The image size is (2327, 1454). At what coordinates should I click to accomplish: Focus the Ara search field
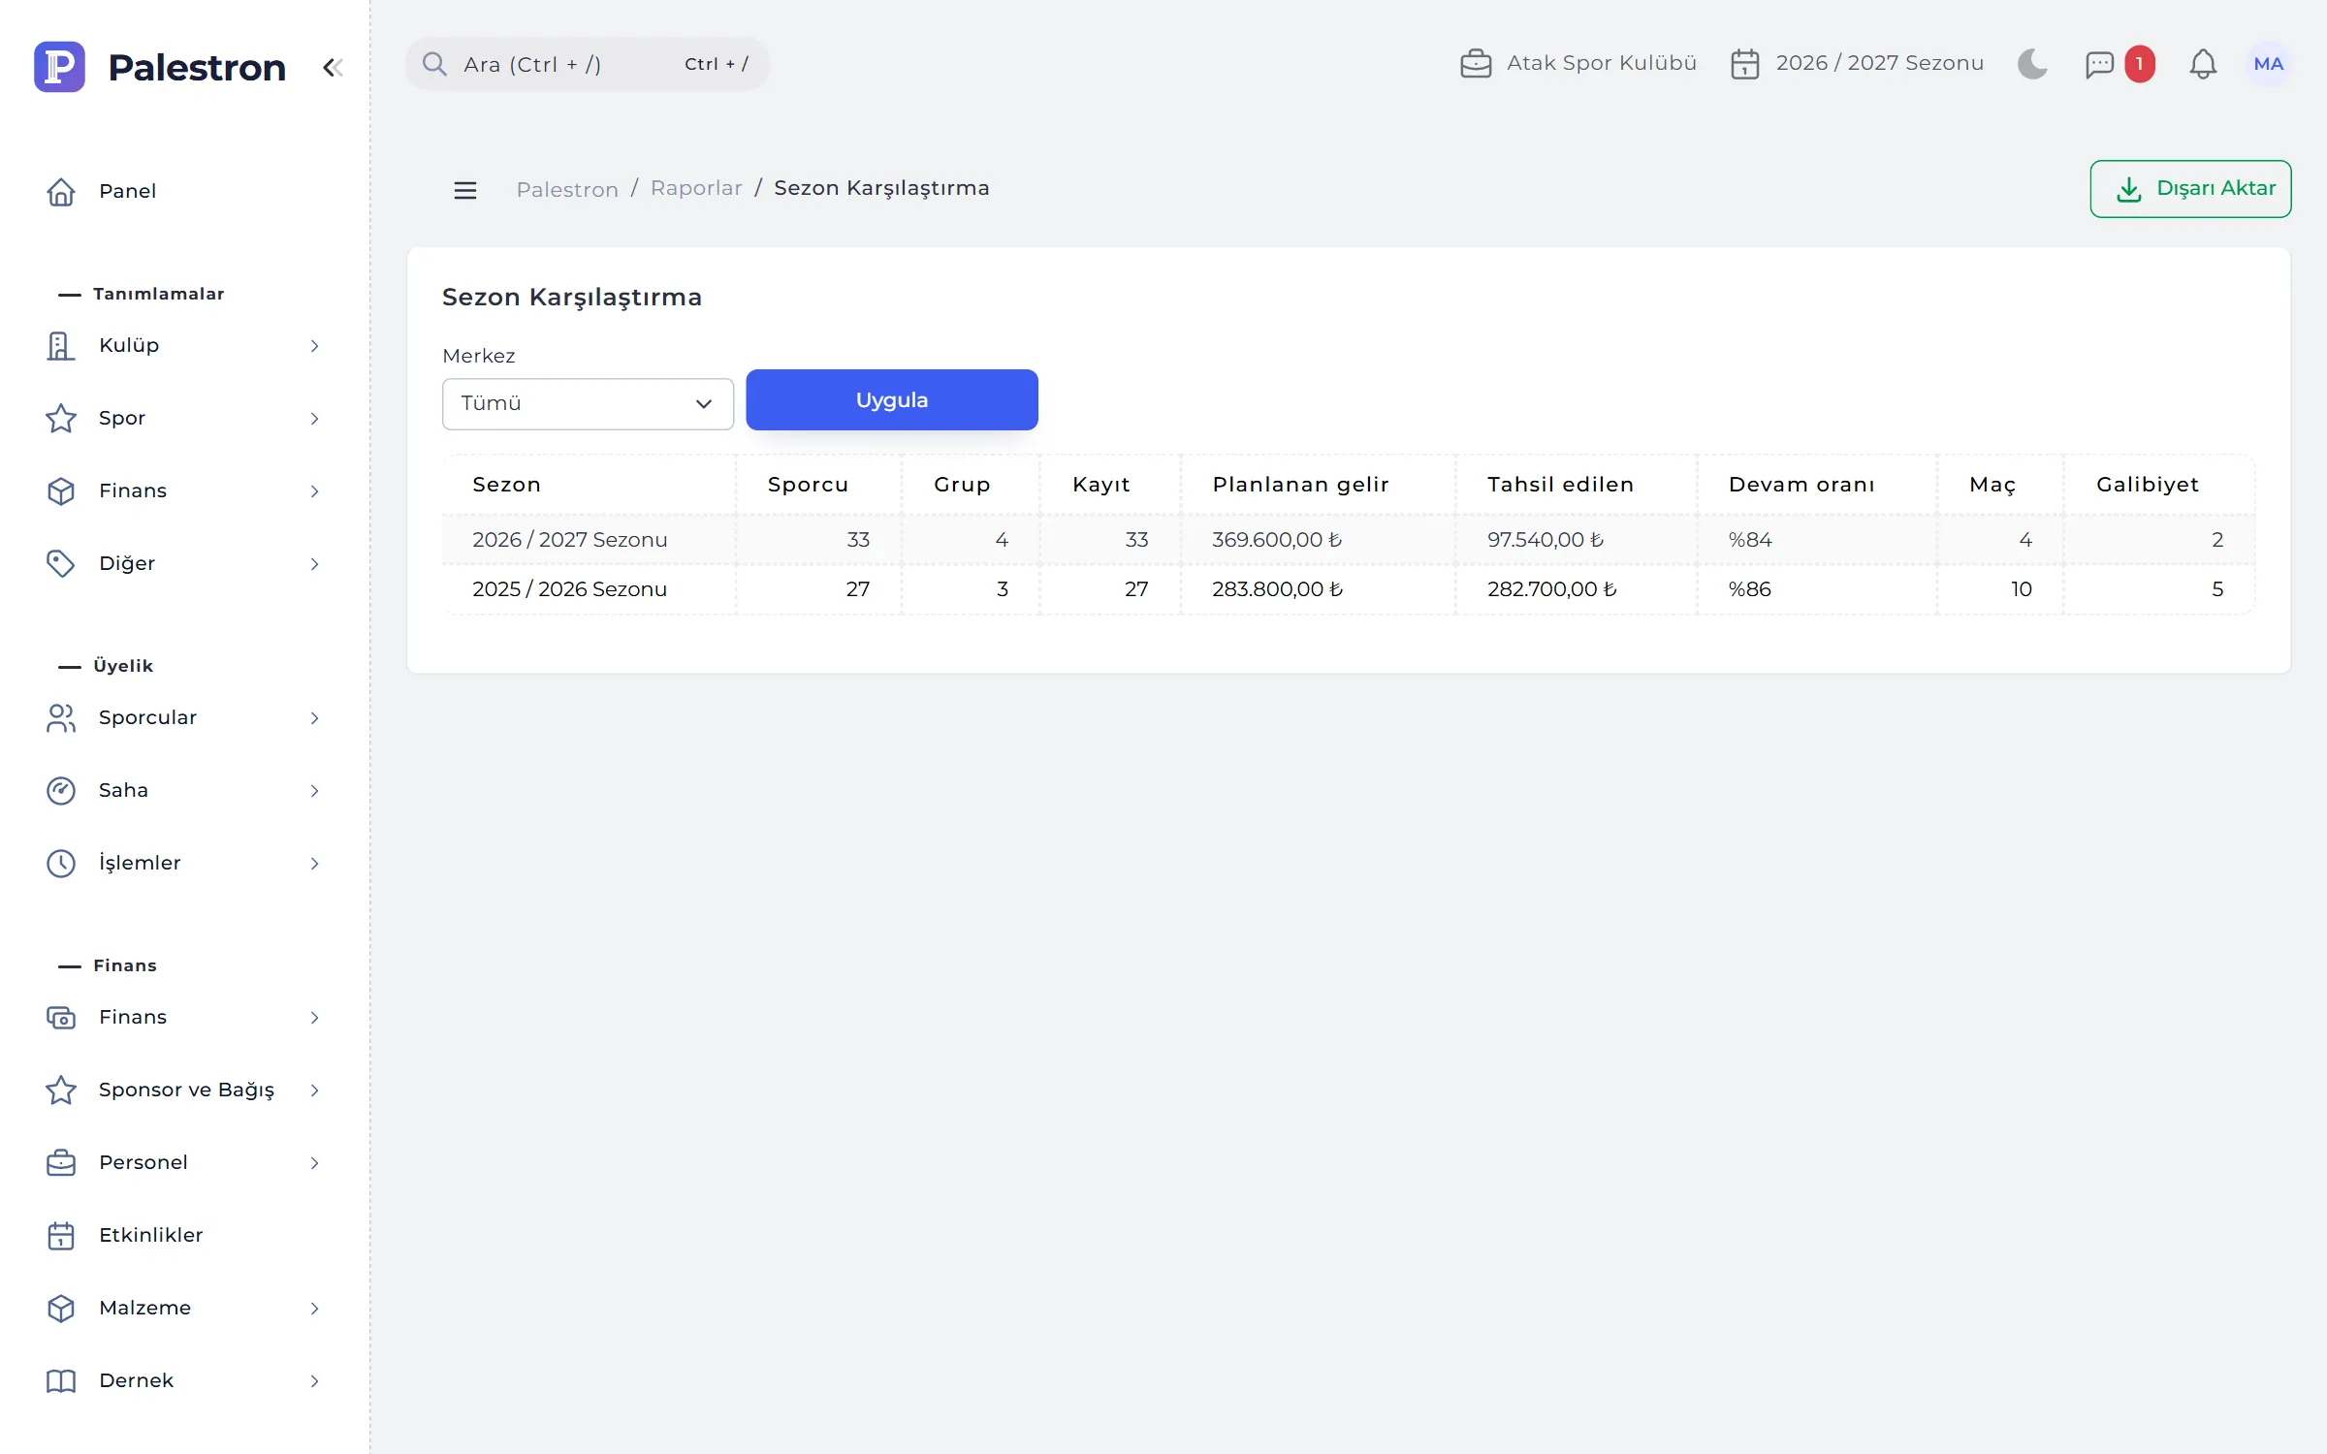pyautogui.click(x=588, y=64)
